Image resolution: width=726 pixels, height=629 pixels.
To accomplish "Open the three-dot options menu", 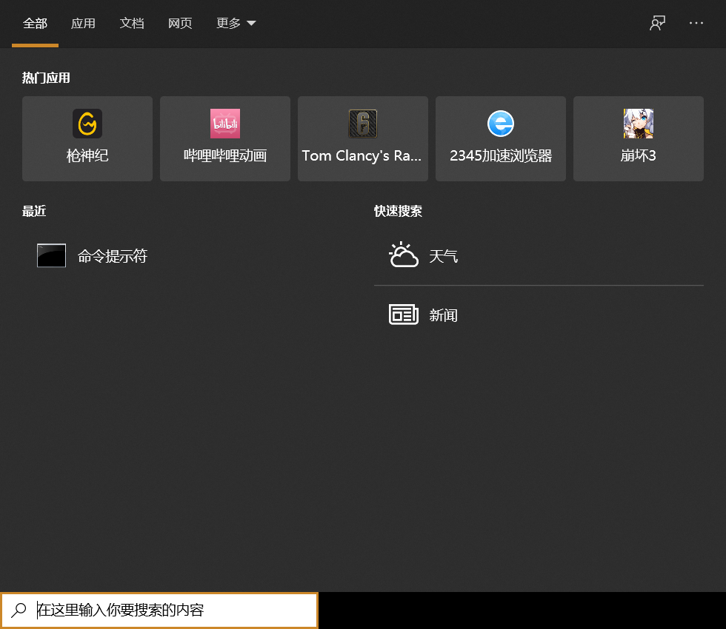I will click(696, 23).
